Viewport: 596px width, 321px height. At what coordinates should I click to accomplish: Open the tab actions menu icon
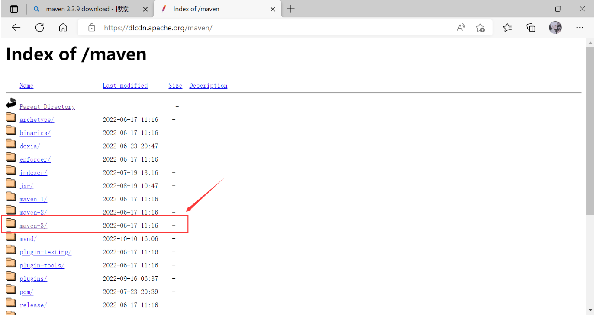pyautogui.click(x=14, y=9)
